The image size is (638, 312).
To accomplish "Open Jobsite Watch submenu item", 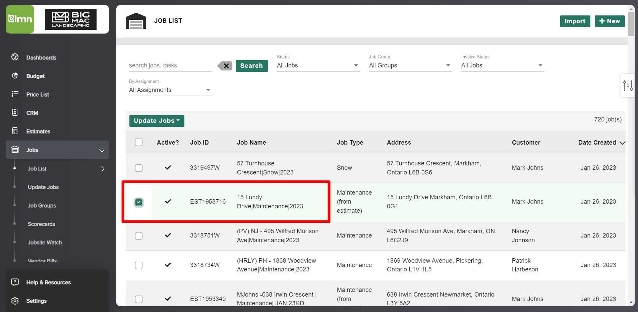I will [45, 243].
